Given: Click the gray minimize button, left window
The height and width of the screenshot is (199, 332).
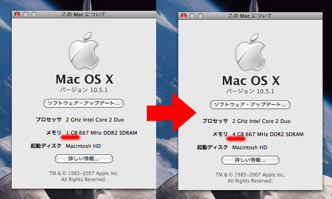Looking at the screenshot, I should 25,15.
